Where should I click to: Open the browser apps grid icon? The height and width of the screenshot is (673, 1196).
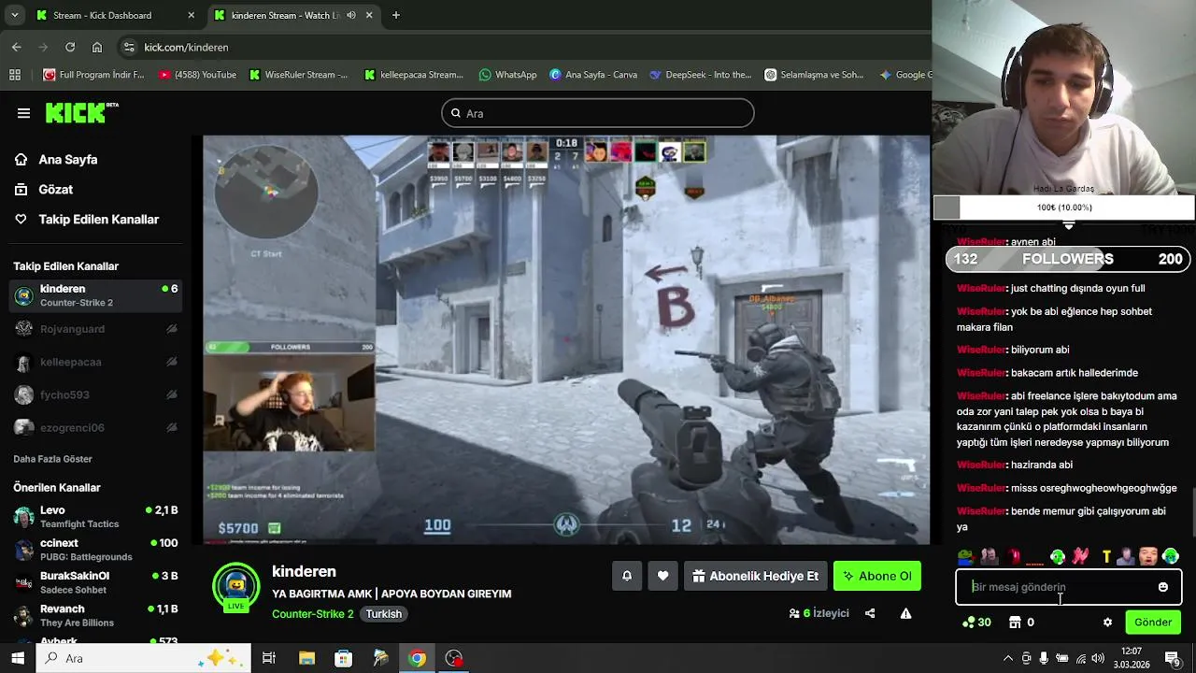pyautogui.click(x=15, y=75)
